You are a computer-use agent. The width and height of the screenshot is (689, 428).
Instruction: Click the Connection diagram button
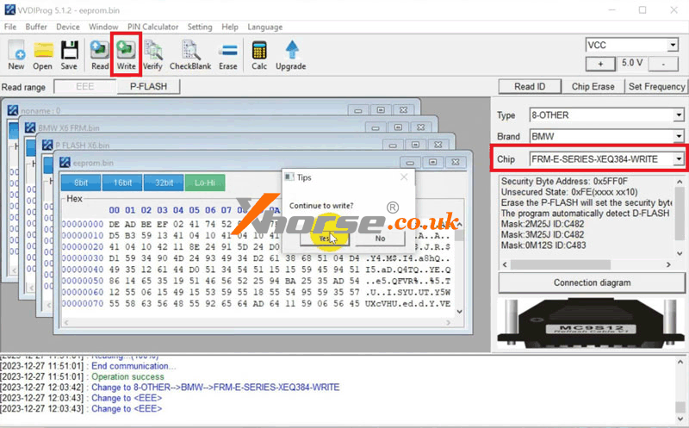pos(591,282)
